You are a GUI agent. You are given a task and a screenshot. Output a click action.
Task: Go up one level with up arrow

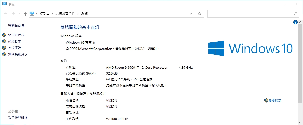25,14
